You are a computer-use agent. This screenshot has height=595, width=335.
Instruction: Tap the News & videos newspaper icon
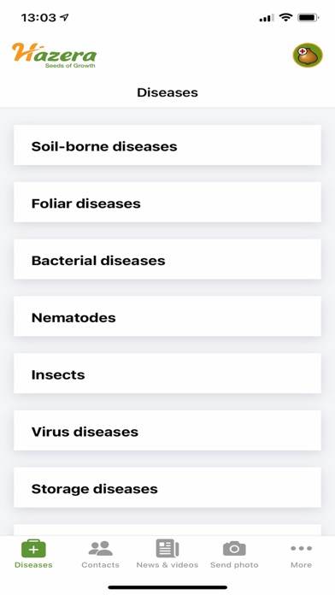click(x=167, y=549)
